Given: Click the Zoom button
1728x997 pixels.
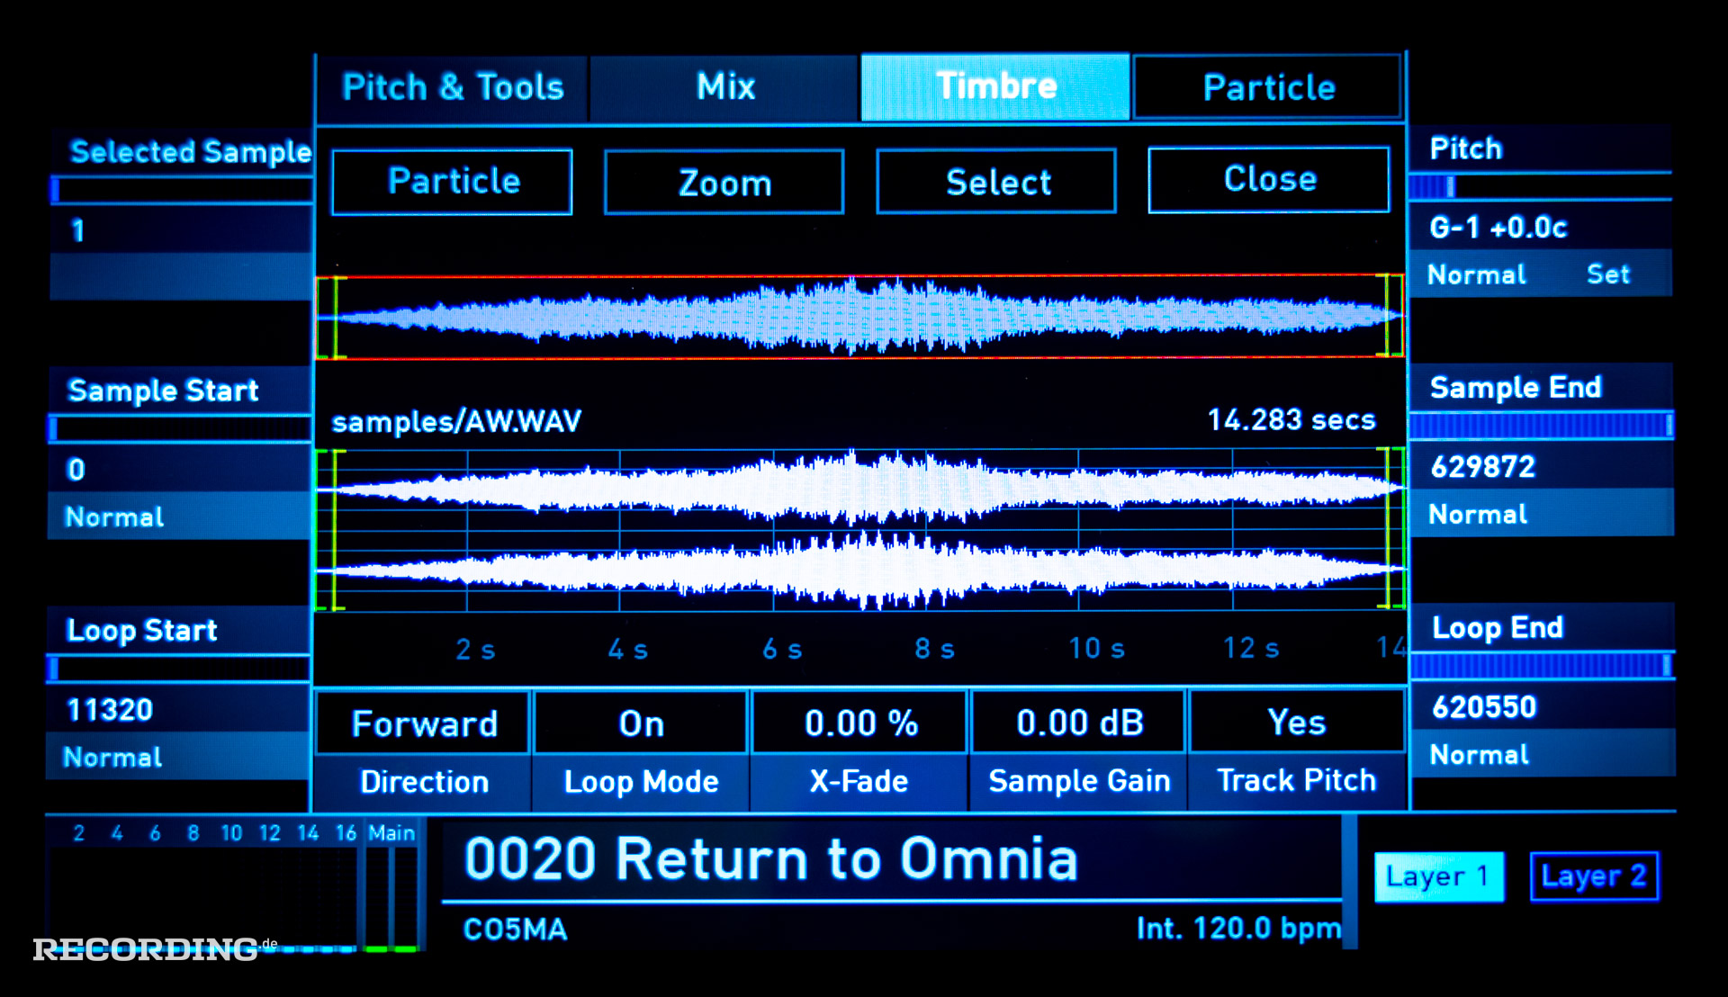Looking at the screenshot, I should (x=724, y=183).
